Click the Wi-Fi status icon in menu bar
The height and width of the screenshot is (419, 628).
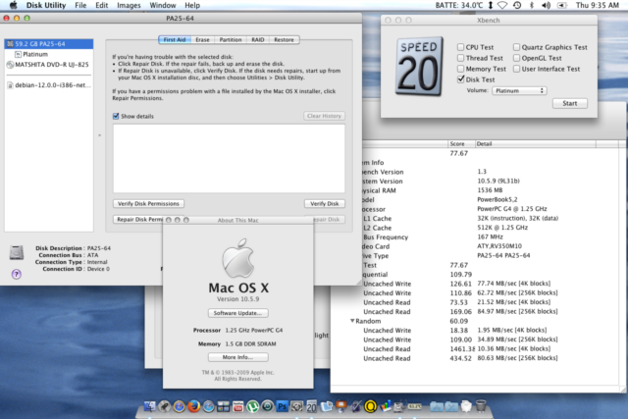[502, 5]
